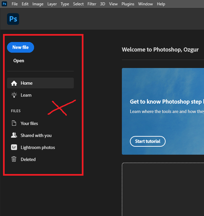204x216 pixels.
Task: Open the Layer menu
Action: 52,4
